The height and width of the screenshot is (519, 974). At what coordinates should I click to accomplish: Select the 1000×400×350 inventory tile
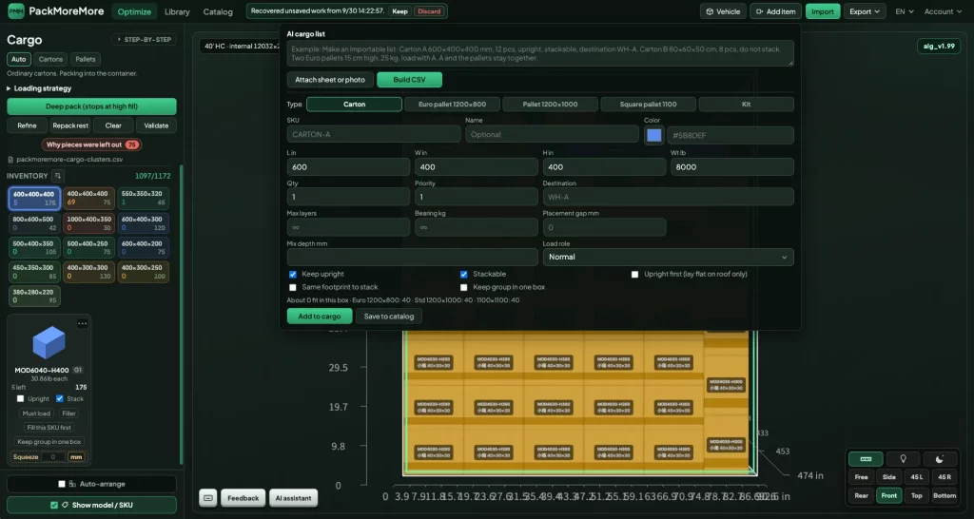88,223
